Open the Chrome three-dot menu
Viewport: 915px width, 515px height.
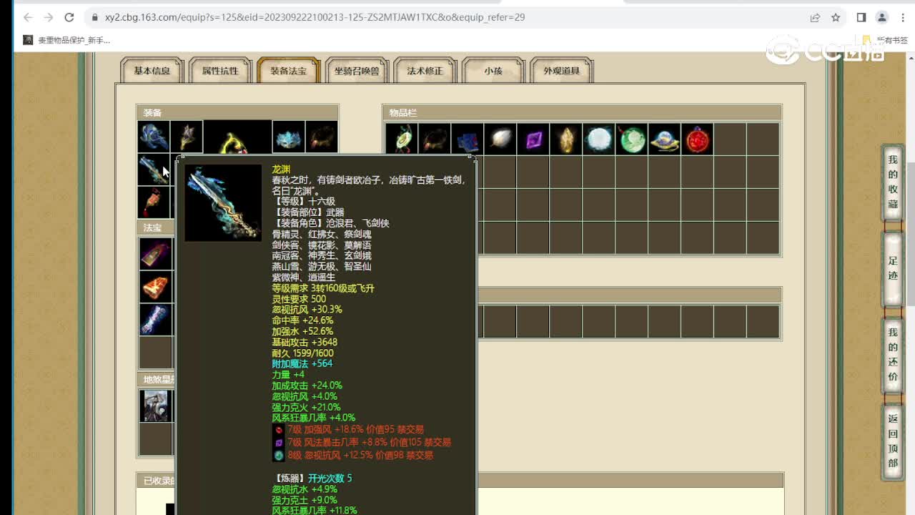pos(902,17)
